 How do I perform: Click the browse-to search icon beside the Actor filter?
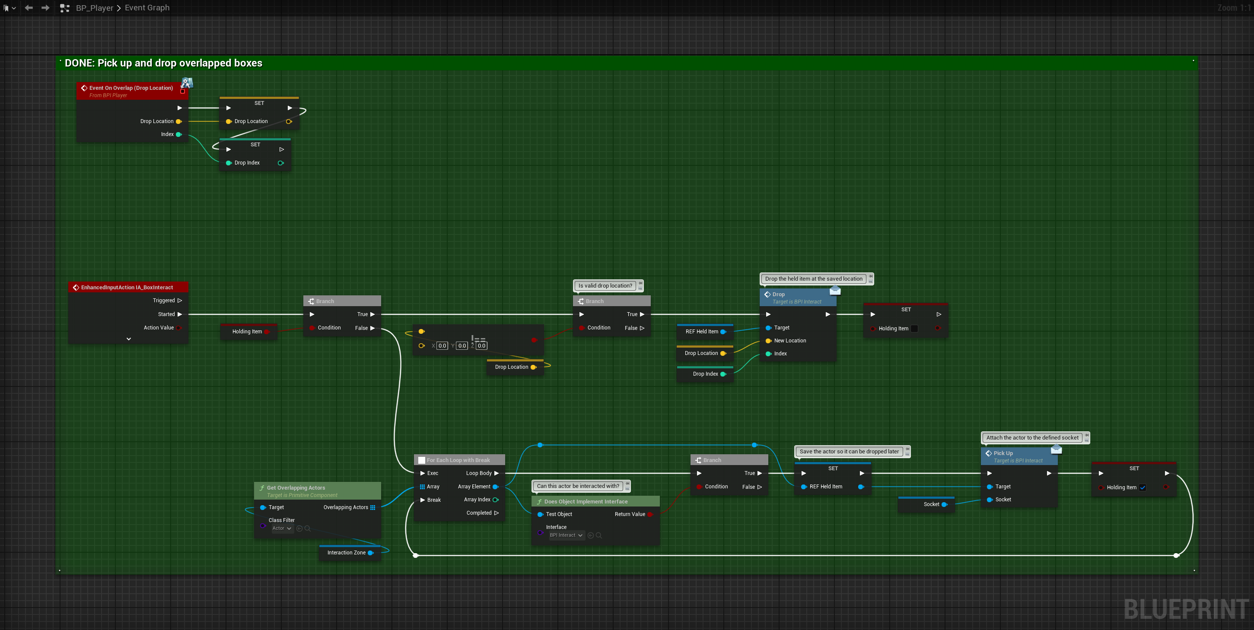[x=308, y=529]
